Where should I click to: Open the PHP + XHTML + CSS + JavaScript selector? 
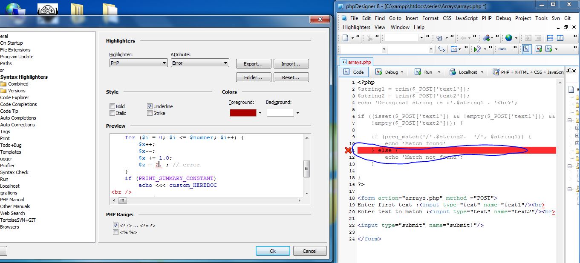point(528,72)
